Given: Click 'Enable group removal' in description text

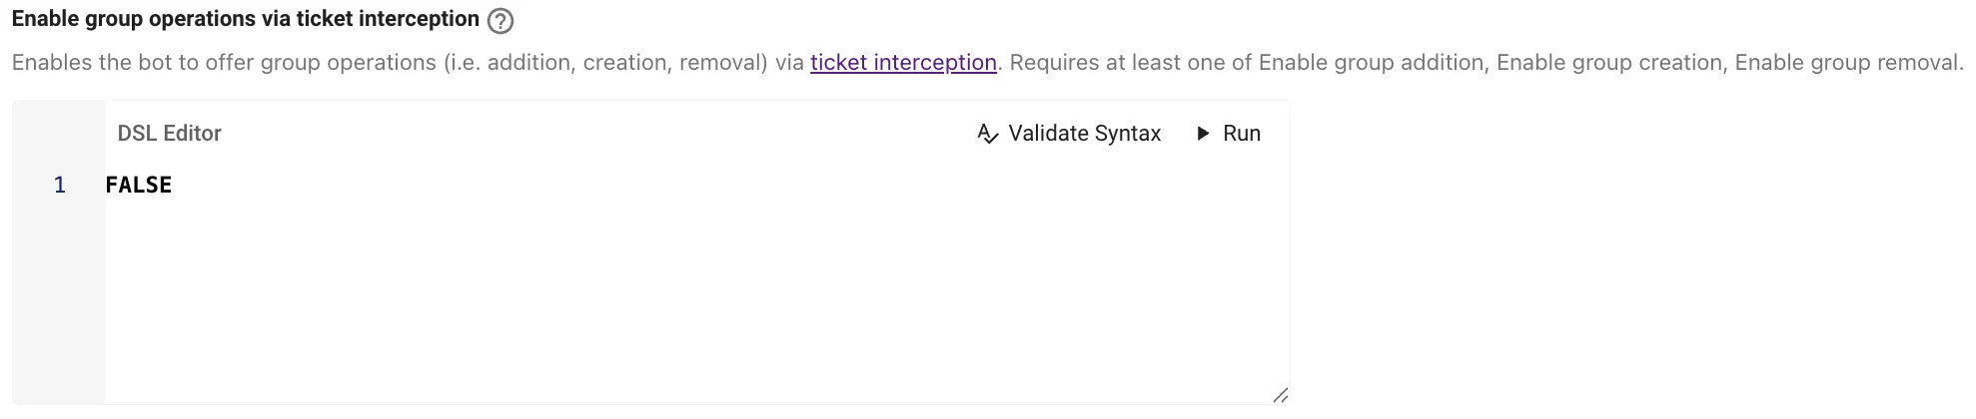Looking at the screenshot, I should [1847, 63].
